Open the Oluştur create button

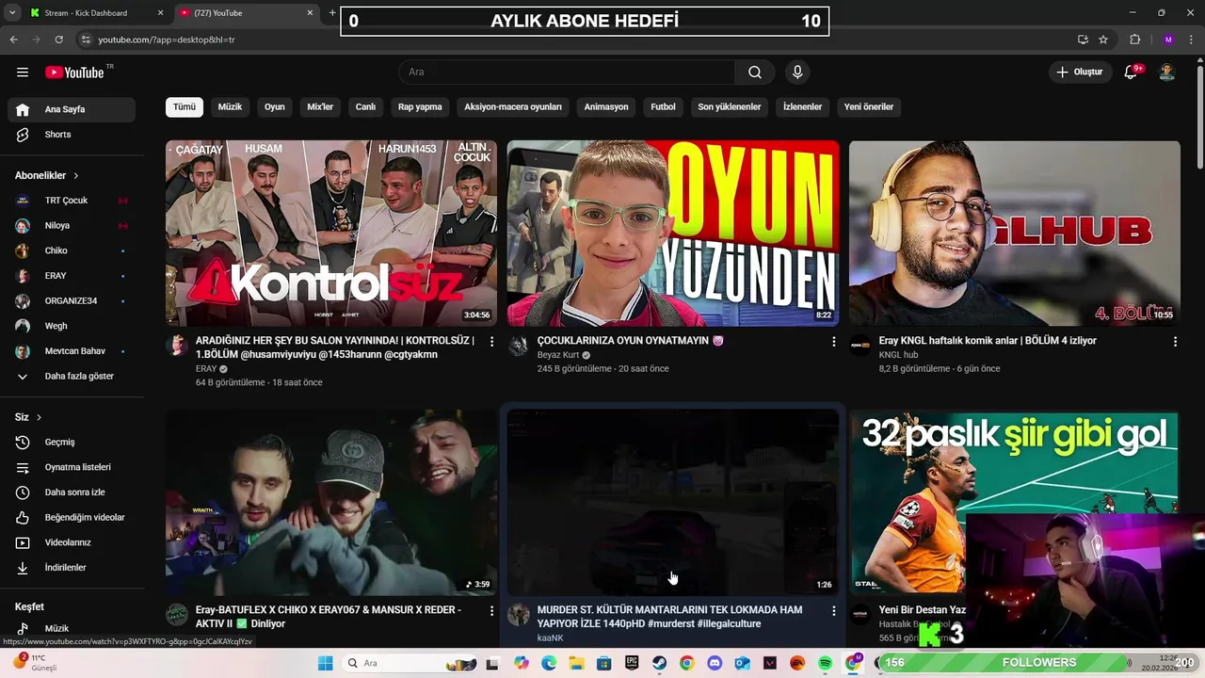point(1080,72)
